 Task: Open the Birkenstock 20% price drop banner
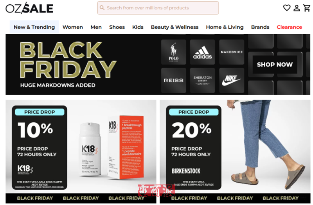(x=235, y=152)
